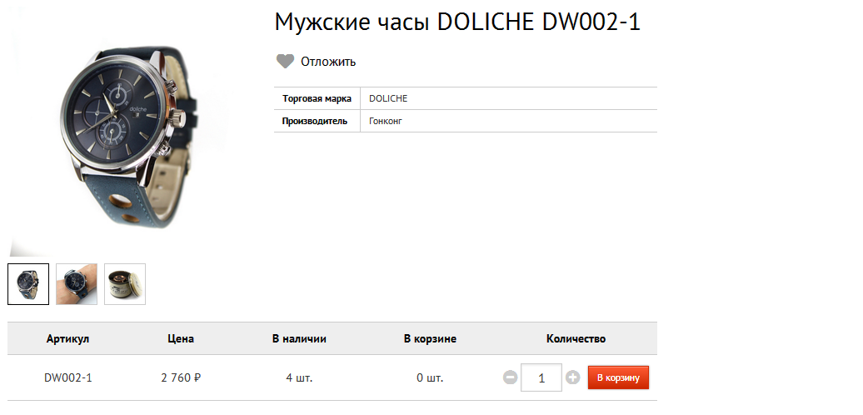The width and height of the screenshot is (863, 415).
Task: Open the watch box thumbnail
Action: click(125, 284)
